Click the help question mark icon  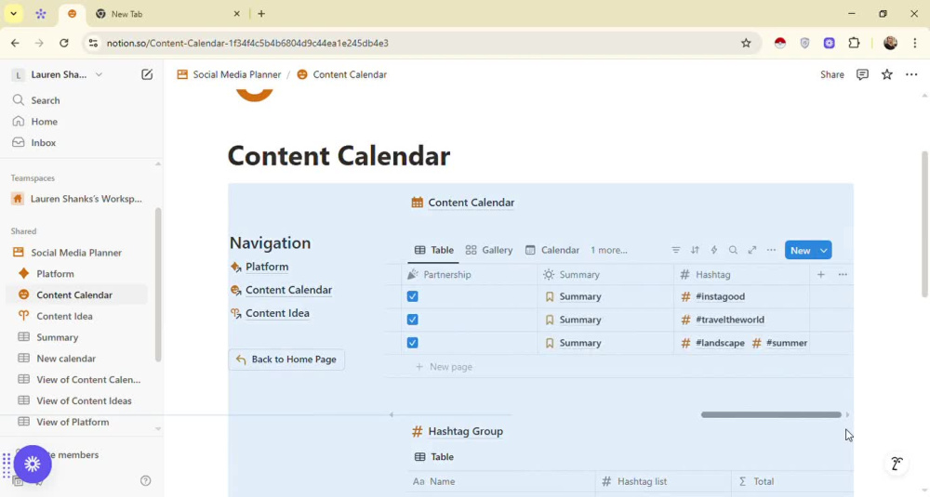(146, 480)
